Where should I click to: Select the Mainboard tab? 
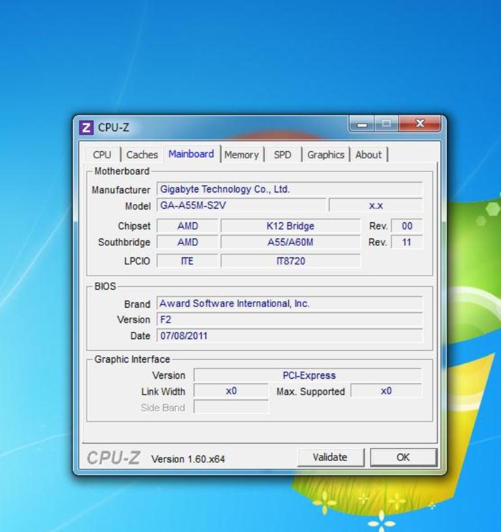pos(191,154)
